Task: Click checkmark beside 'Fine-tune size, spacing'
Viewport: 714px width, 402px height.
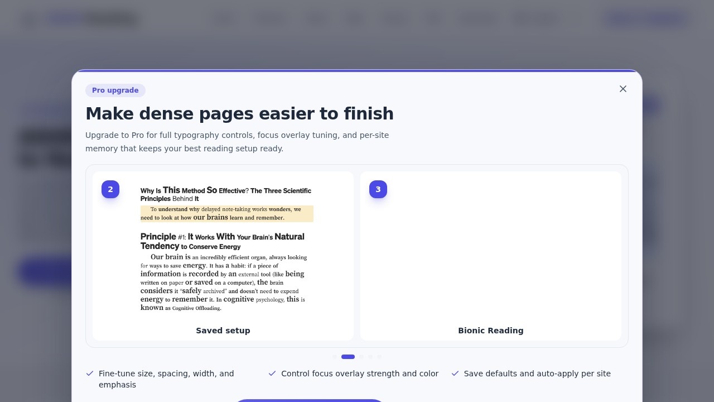Action: 90,374
